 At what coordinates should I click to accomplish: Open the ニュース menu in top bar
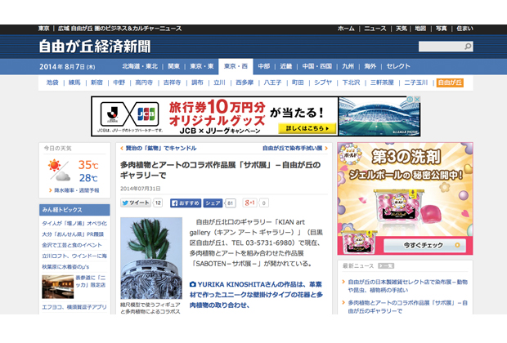(374, 29)
